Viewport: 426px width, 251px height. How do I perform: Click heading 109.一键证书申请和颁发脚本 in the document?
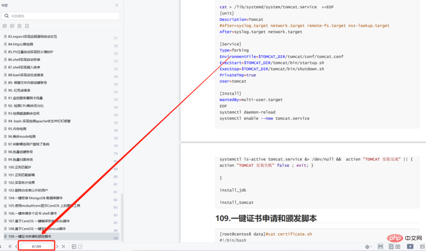click(x=266, y=218)
